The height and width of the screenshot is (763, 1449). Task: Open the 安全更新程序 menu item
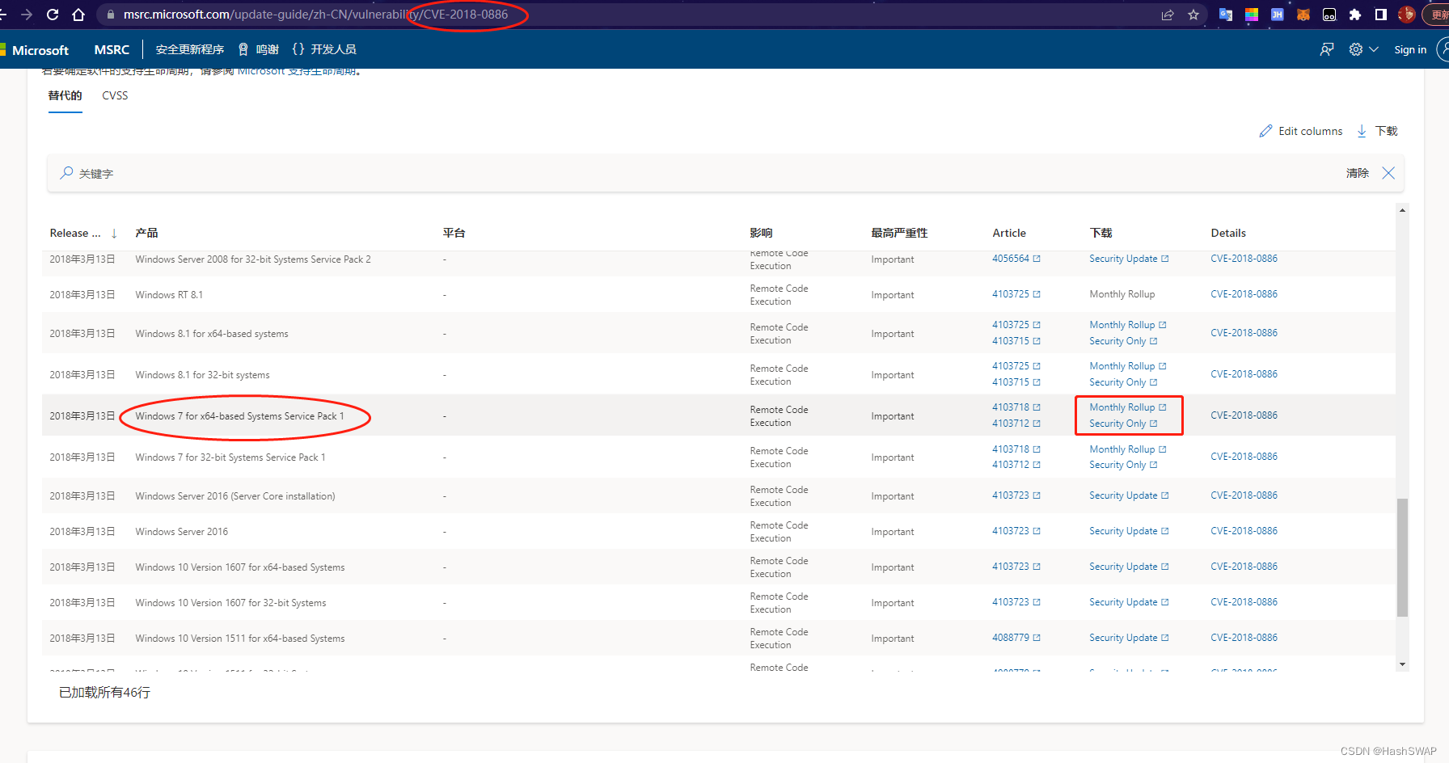tap(190, 49)
